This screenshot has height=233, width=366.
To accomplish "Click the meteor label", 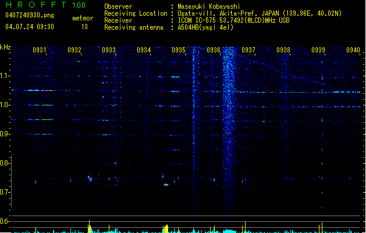I will [83, 18].
